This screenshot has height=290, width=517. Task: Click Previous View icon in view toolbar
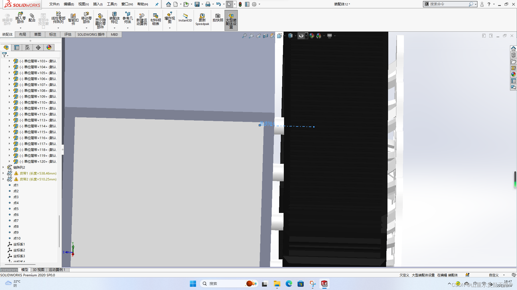tap(258, 36)
